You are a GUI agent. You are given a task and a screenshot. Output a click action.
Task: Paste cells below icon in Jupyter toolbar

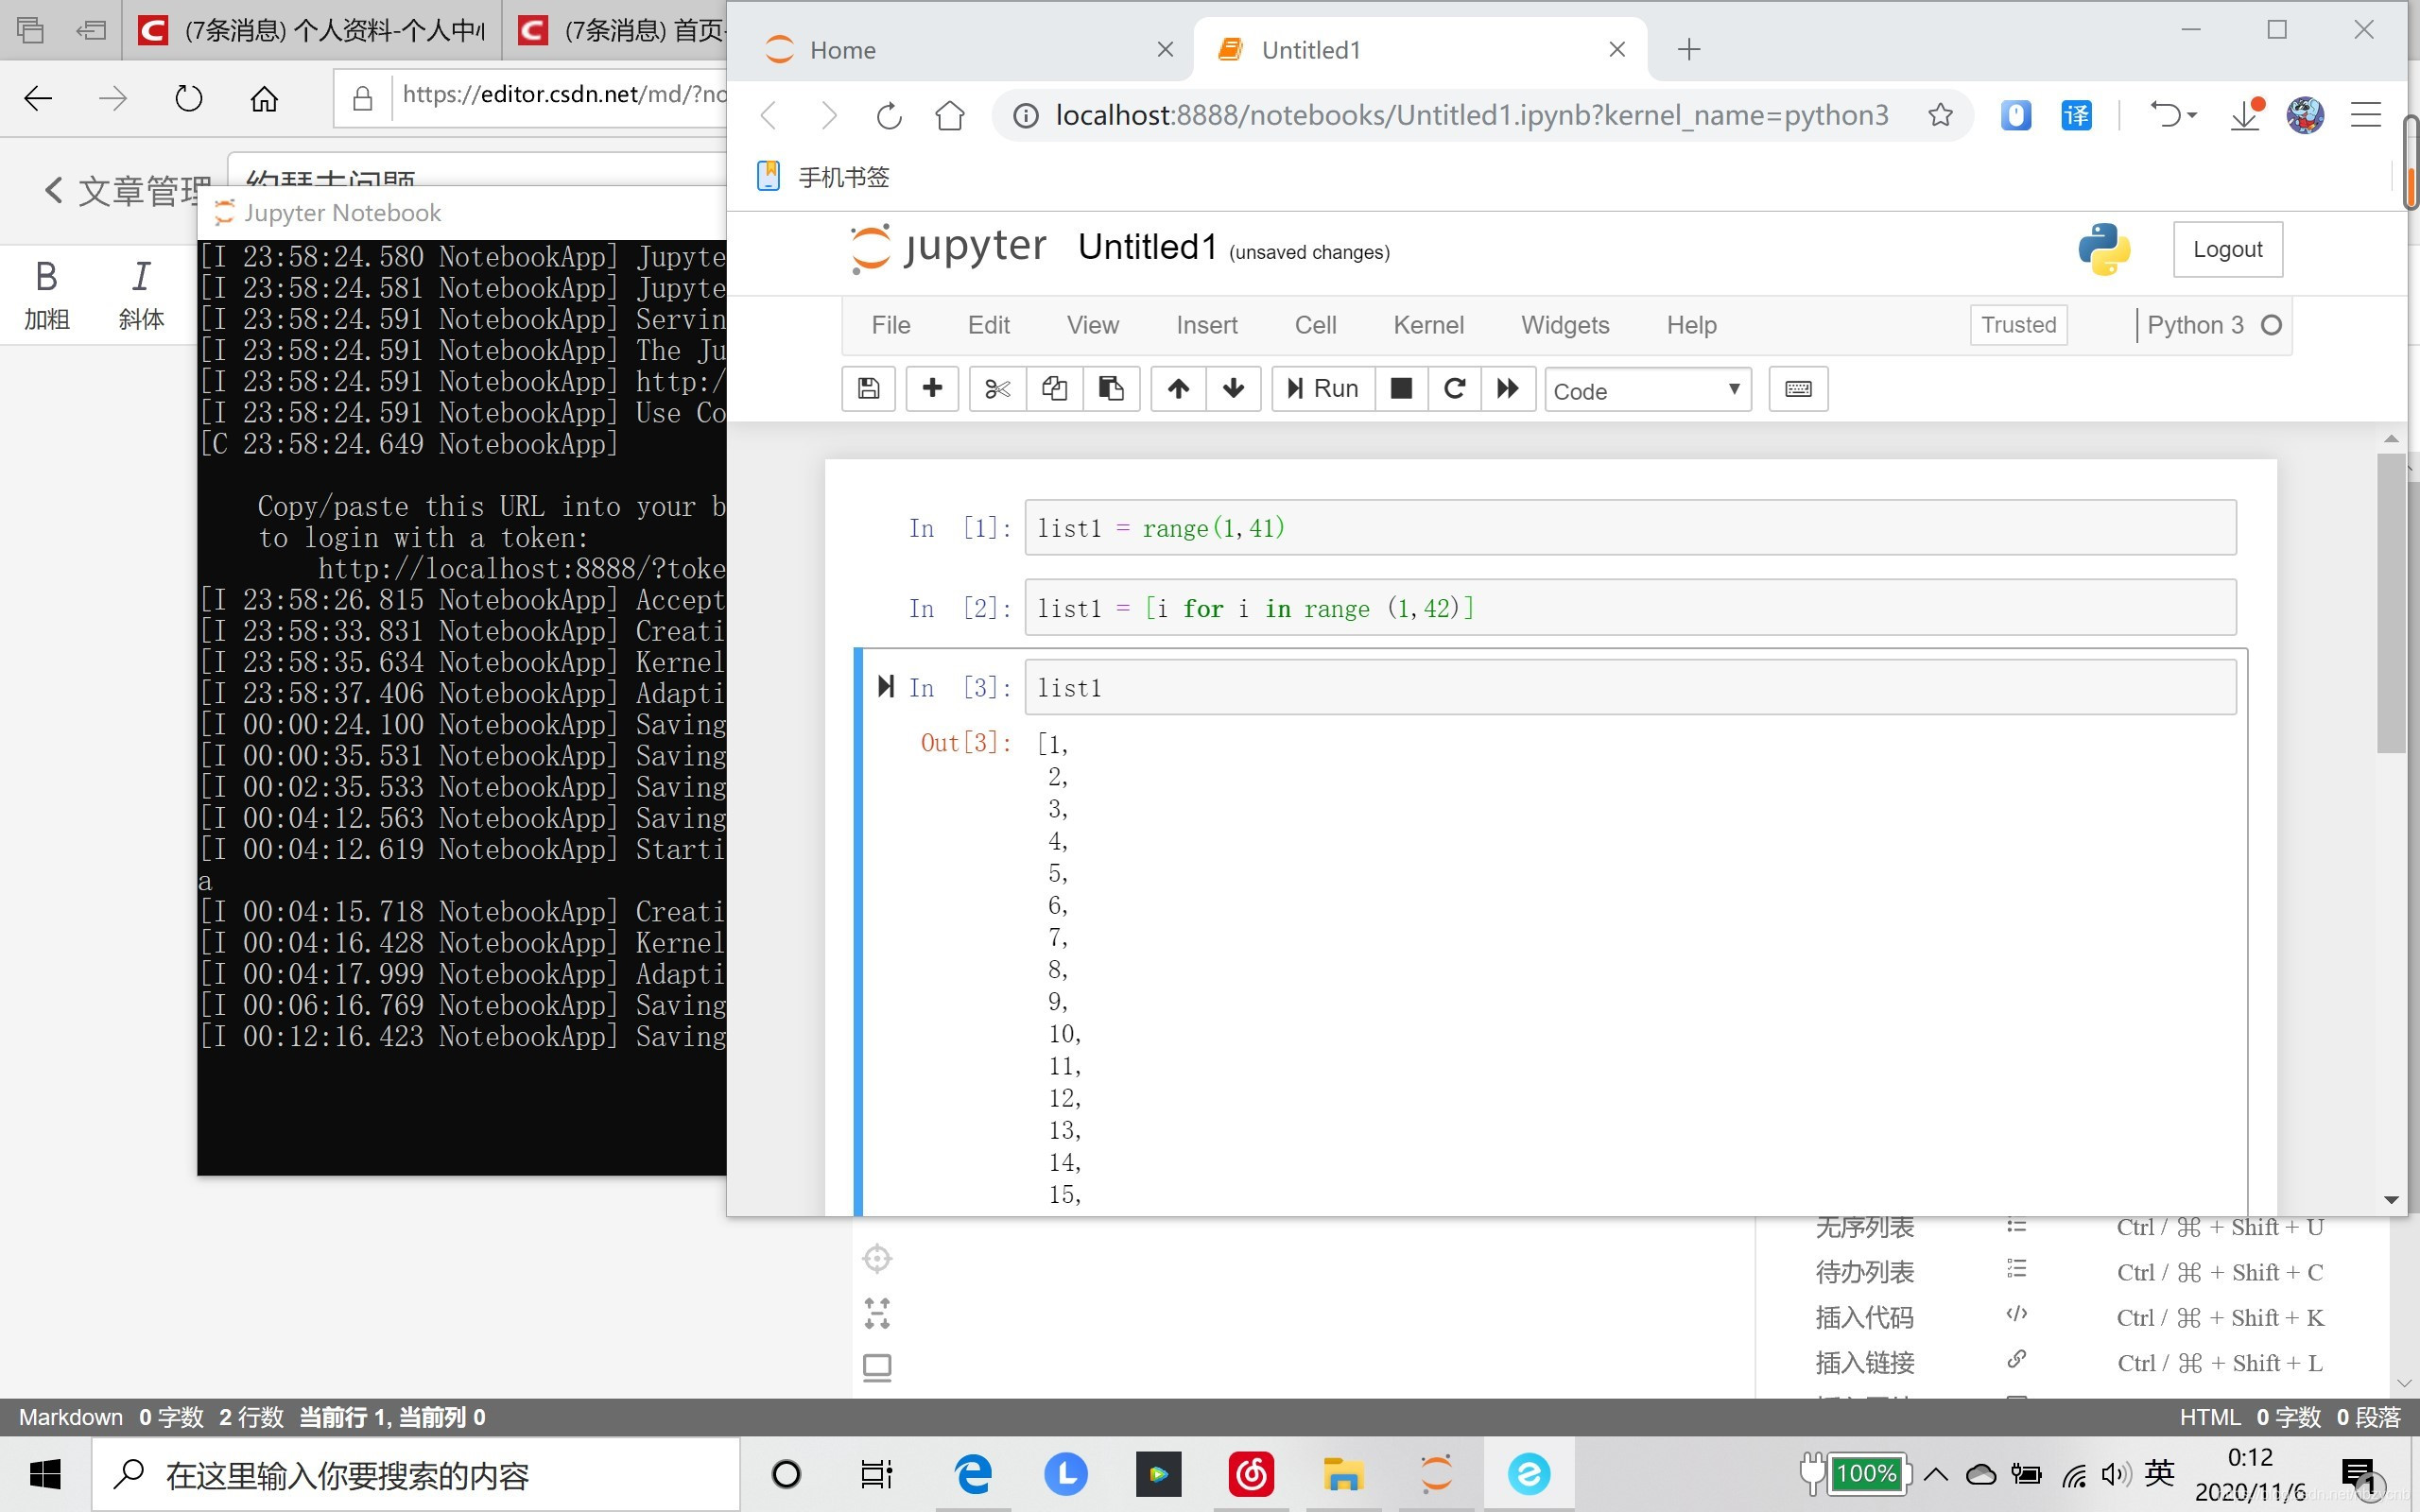point(1111,389)
